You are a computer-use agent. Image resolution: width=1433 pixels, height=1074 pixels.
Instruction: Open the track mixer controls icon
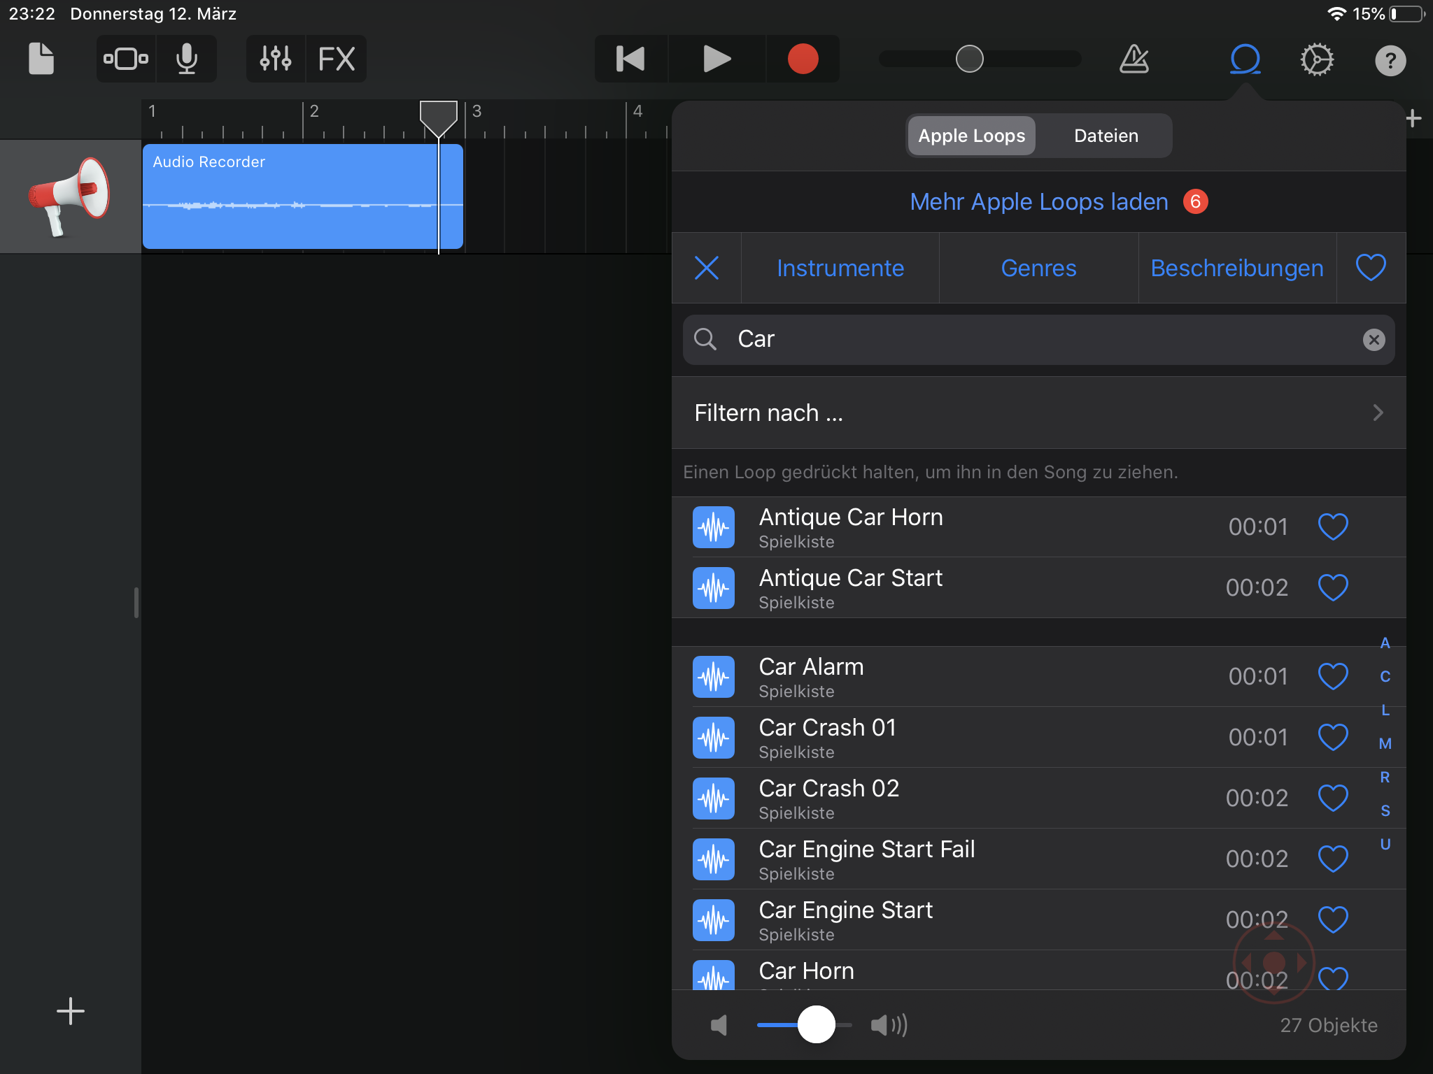tap(276, 59)
